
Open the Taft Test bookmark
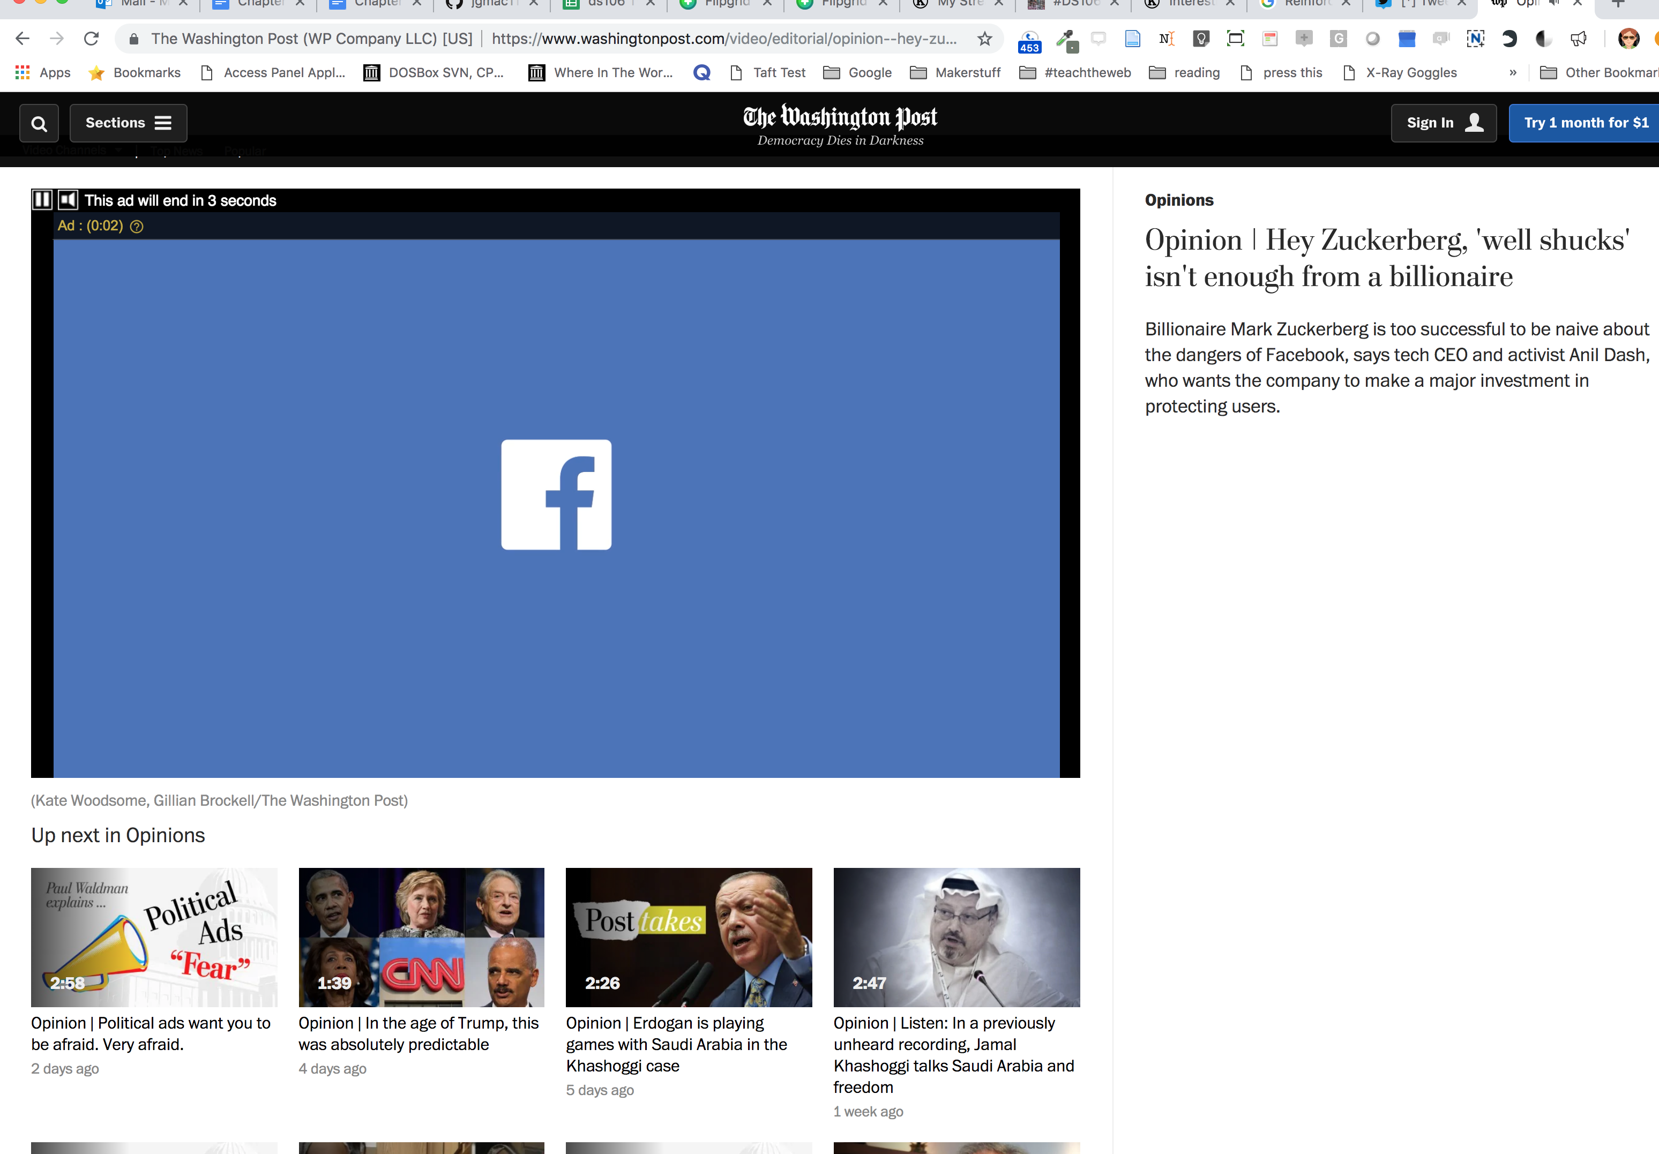(768, 72)
